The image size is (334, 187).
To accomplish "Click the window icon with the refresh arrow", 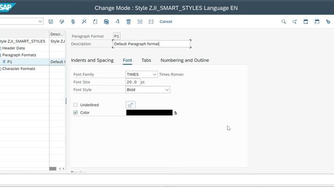I will [317, 22].
